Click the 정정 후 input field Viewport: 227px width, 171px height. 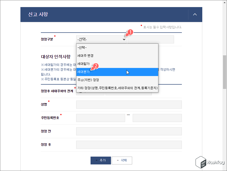[x=129, y=144]
